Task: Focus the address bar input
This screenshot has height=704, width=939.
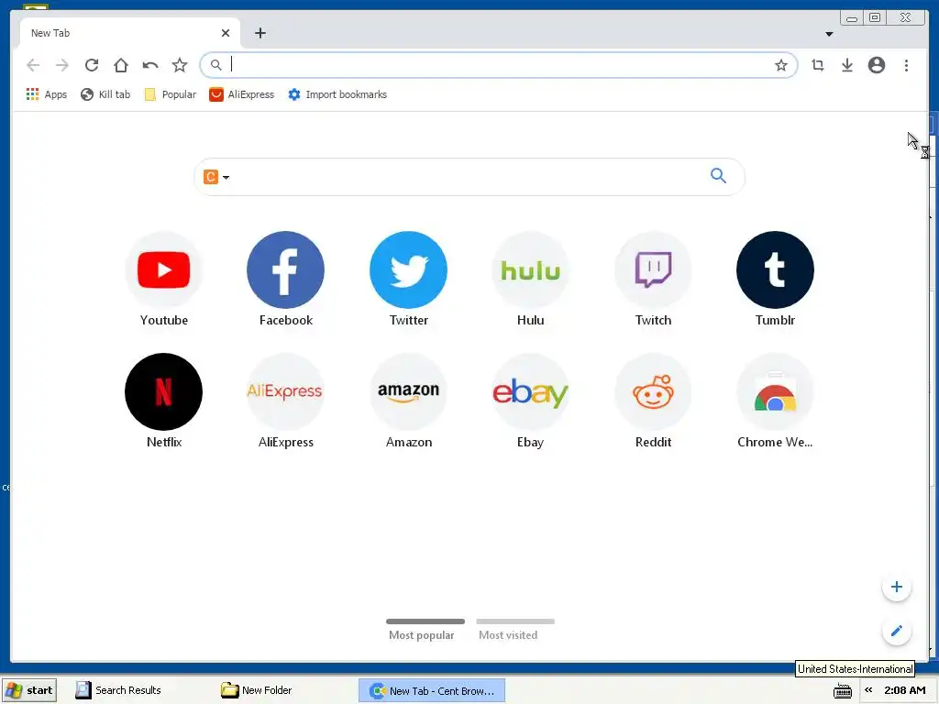Action: point(499,65)
